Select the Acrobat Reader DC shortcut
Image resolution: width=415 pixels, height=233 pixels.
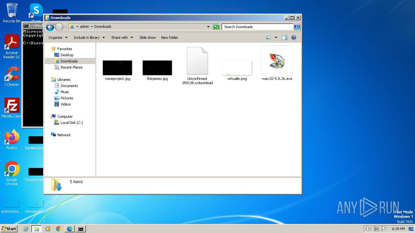pos(12,47)
